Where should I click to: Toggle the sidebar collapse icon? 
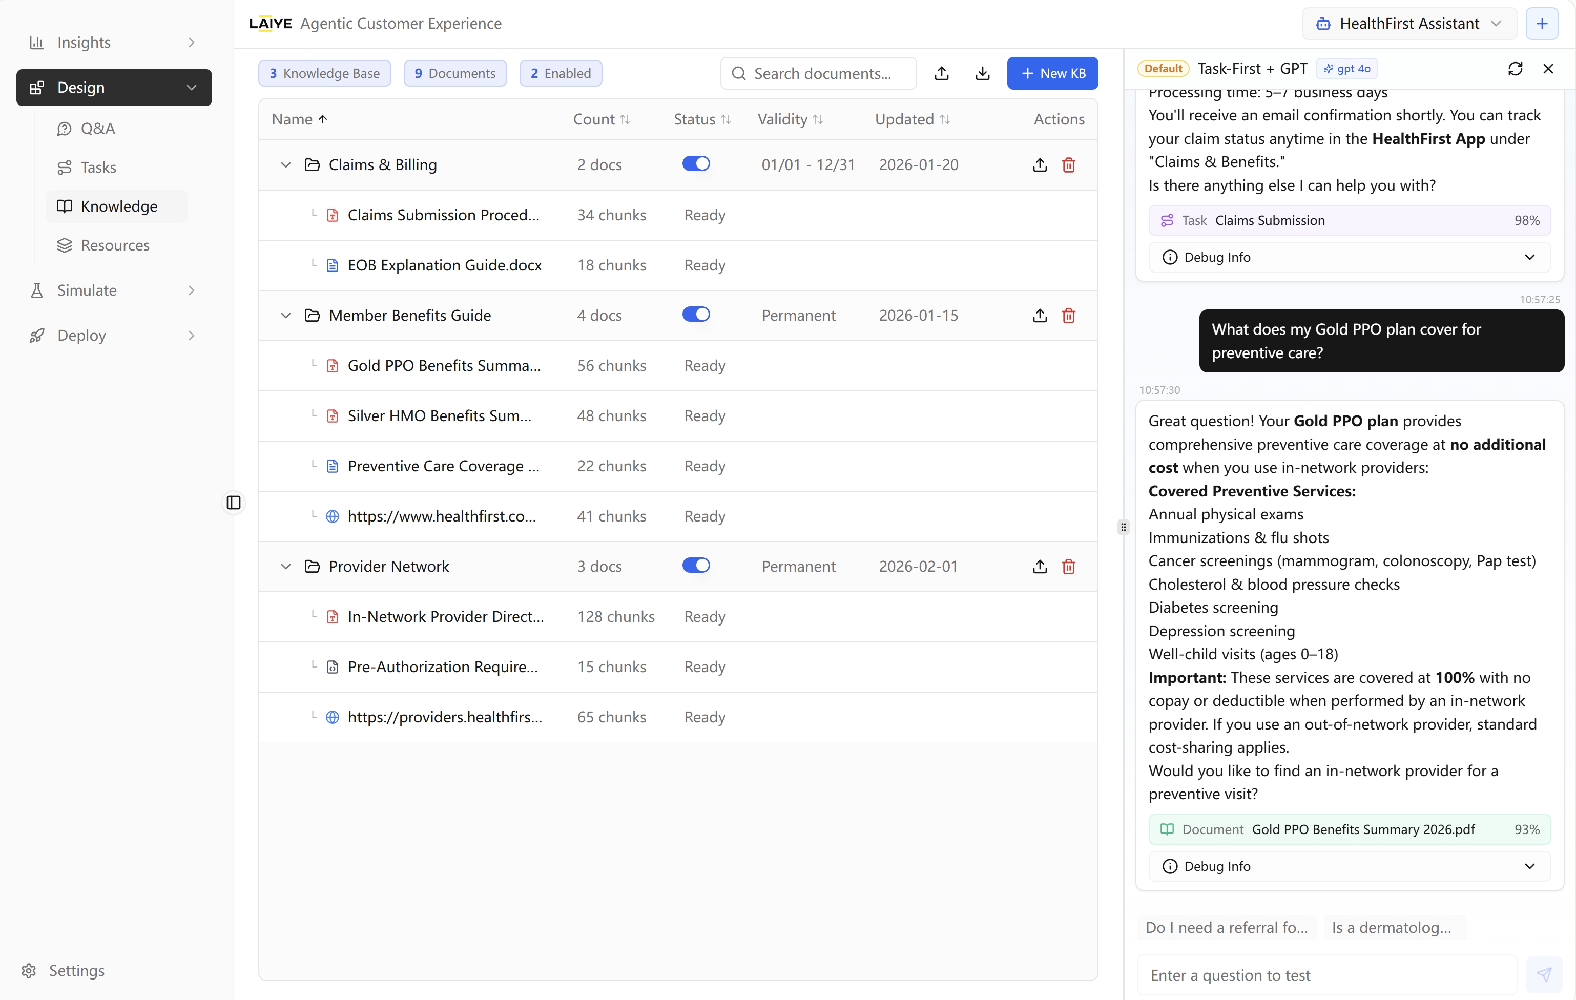point(234,503)
